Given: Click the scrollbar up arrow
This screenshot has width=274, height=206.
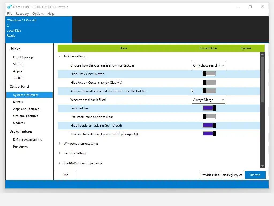Looking at the screenshot, I should coord(262,54).
